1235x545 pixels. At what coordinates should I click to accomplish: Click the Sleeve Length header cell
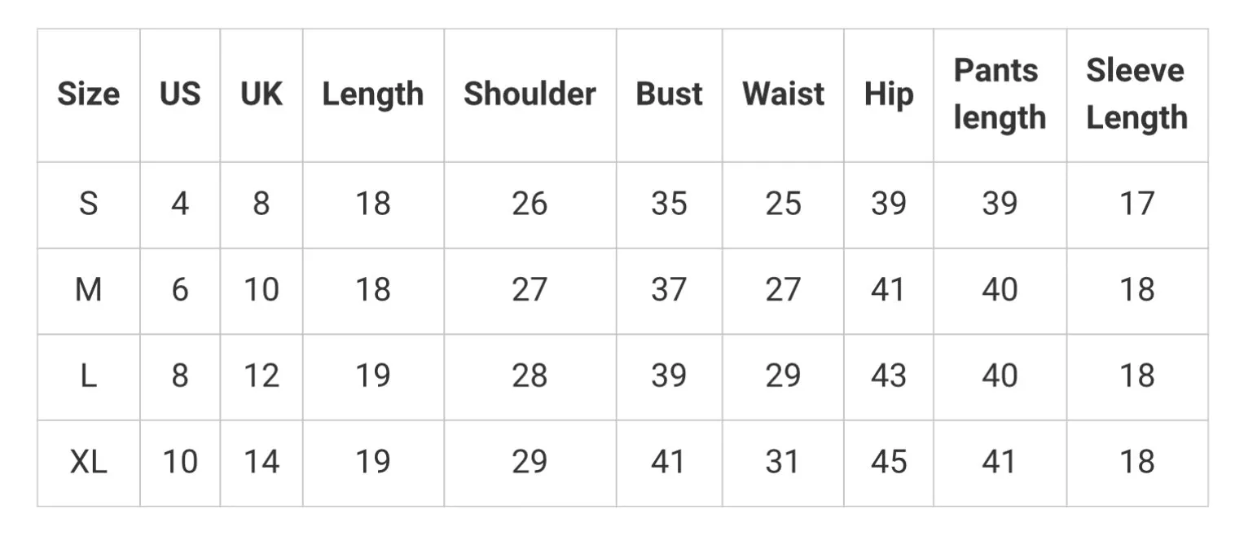coord(1136,94)
